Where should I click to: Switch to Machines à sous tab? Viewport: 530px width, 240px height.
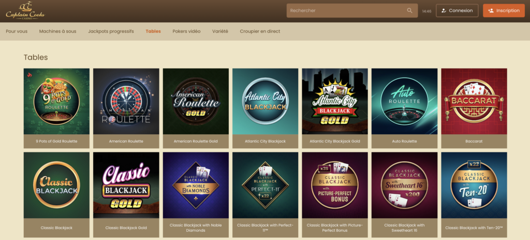click(x=58, y=31)
